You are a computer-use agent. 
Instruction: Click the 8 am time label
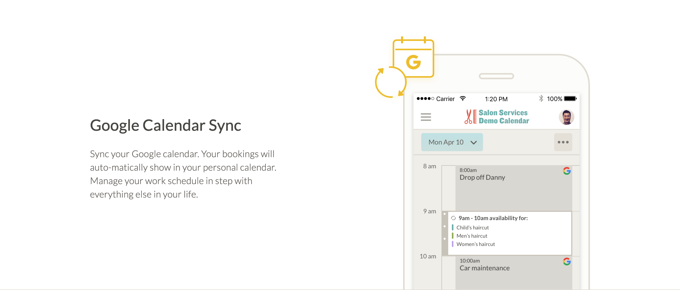[430, 166]
